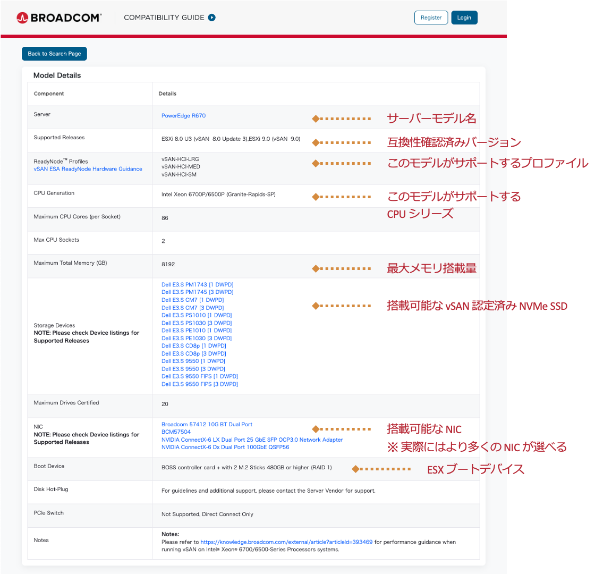
Task: Open Dell E3.S PM1743 [1 DWPD] link
Action: (197, 284)
